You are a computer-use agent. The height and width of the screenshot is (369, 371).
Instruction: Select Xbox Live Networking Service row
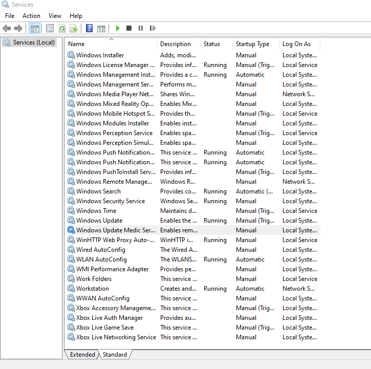tap(193, 337)
